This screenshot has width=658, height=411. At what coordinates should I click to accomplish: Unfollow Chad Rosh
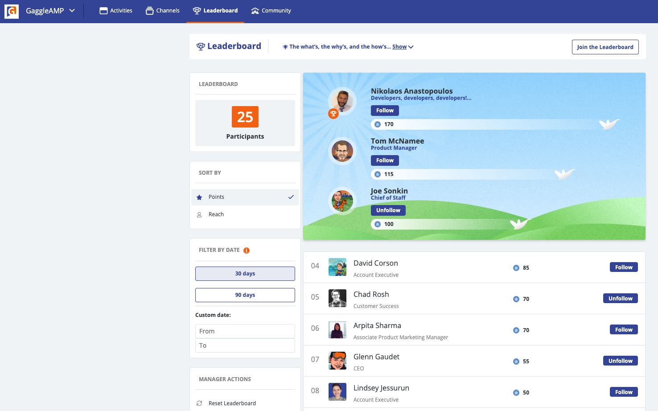pos(620,299)
